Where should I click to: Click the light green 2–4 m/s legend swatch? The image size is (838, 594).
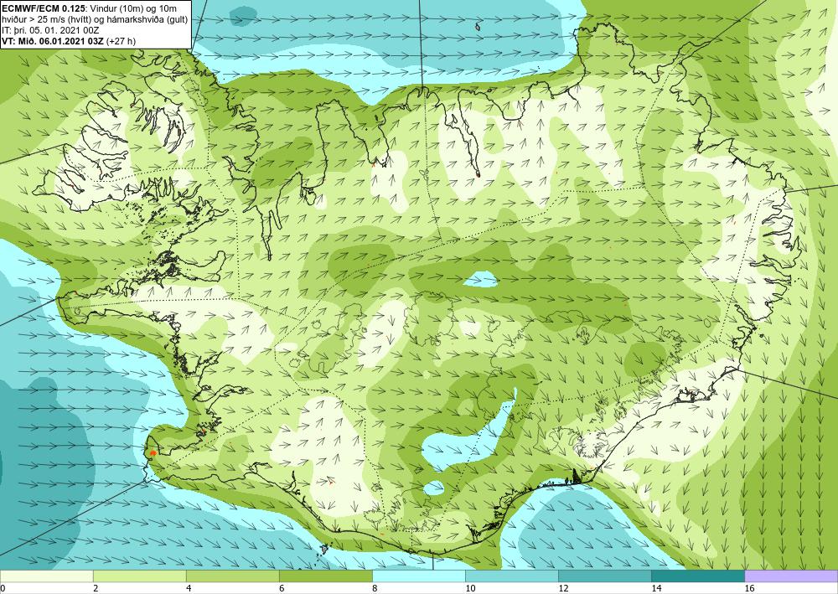pyautogui.click(x=139, y=576)
